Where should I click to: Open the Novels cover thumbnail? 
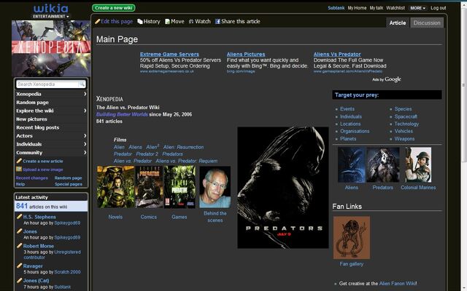click(x=115, y=187)
